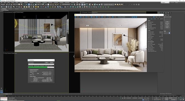Viewport: 185px width, 101px height.
Task: Open the named selection sets dropdown
Action: 66,4
